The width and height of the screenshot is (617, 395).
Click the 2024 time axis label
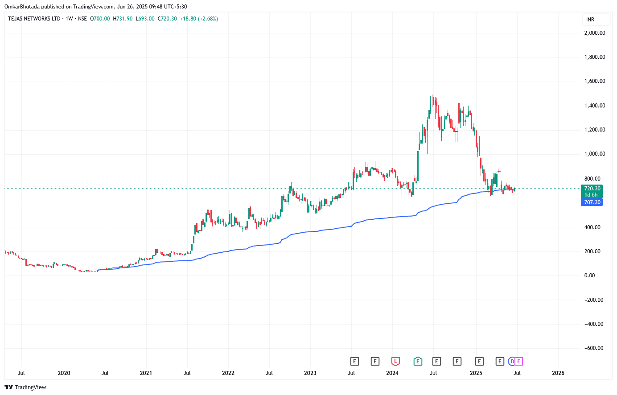coord(392,373)
